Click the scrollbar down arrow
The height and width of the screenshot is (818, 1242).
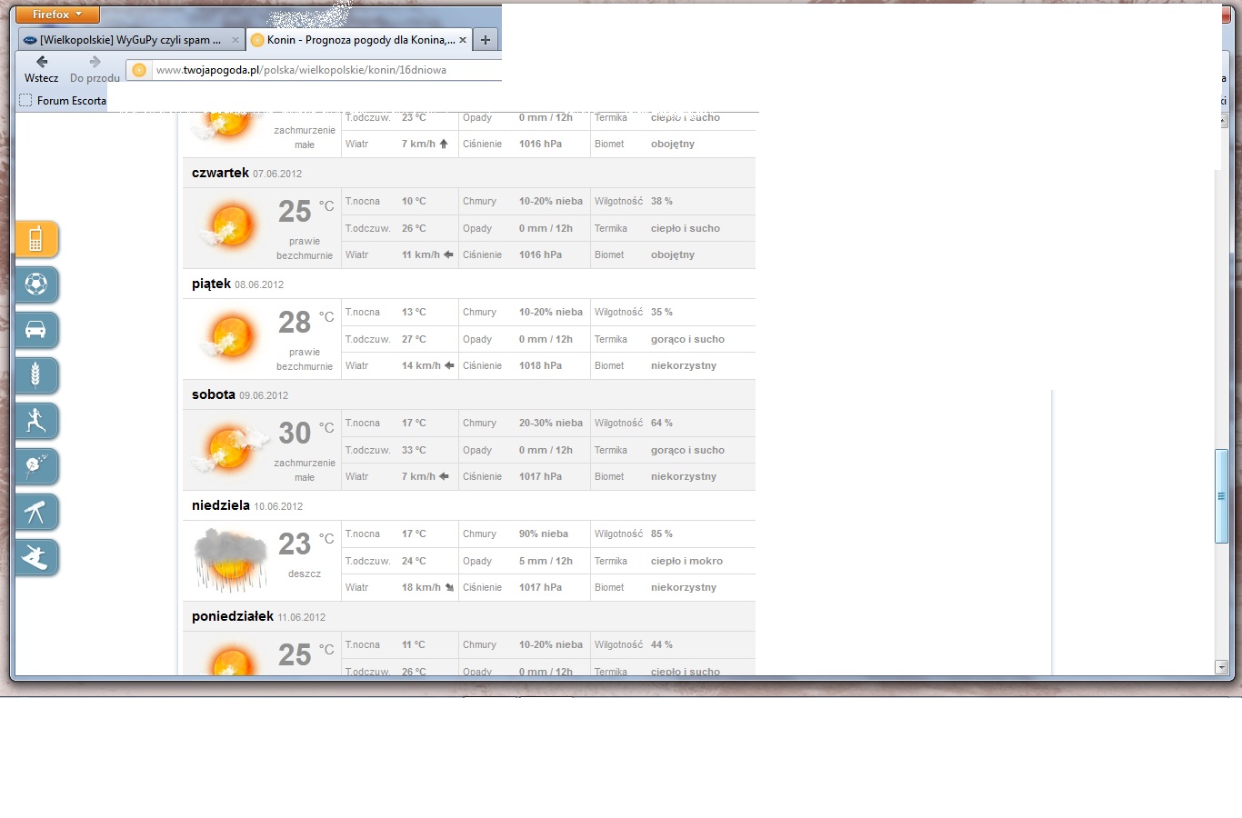pyautogui.click(x=1221, y=667)
